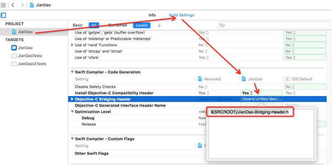Switch to the Build Settings tab

[x=181, y=15]
